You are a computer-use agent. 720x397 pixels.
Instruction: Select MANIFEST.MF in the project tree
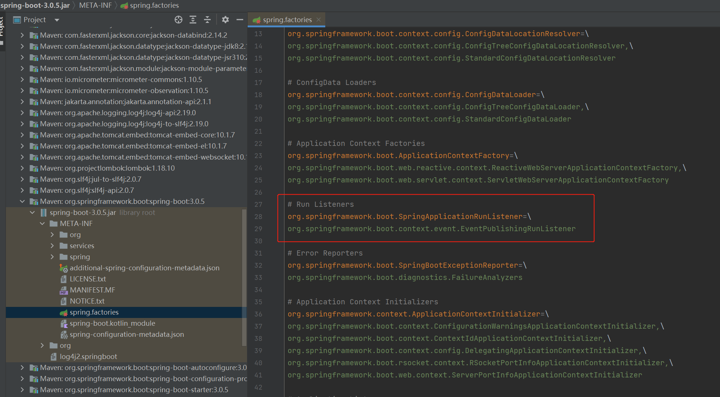point(92,290)
